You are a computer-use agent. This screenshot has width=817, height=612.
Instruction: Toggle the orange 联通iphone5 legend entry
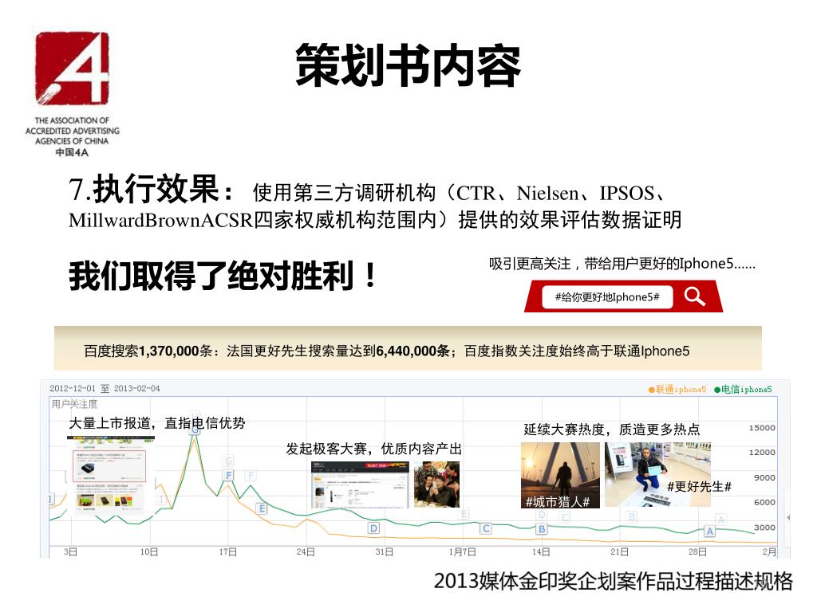(x=677, y=389)
